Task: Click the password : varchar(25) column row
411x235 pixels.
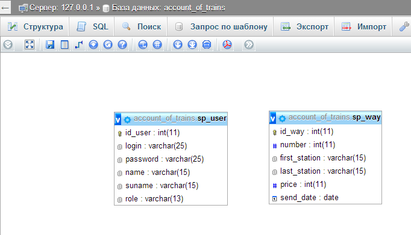Action: [171, 159]
